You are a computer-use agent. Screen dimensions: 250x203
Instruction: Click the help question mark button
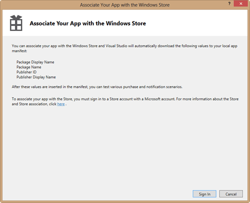(x=229, y=3)
